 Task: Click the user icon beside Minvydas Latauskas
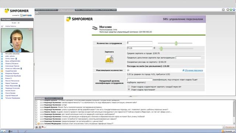(x=2, y=54)
